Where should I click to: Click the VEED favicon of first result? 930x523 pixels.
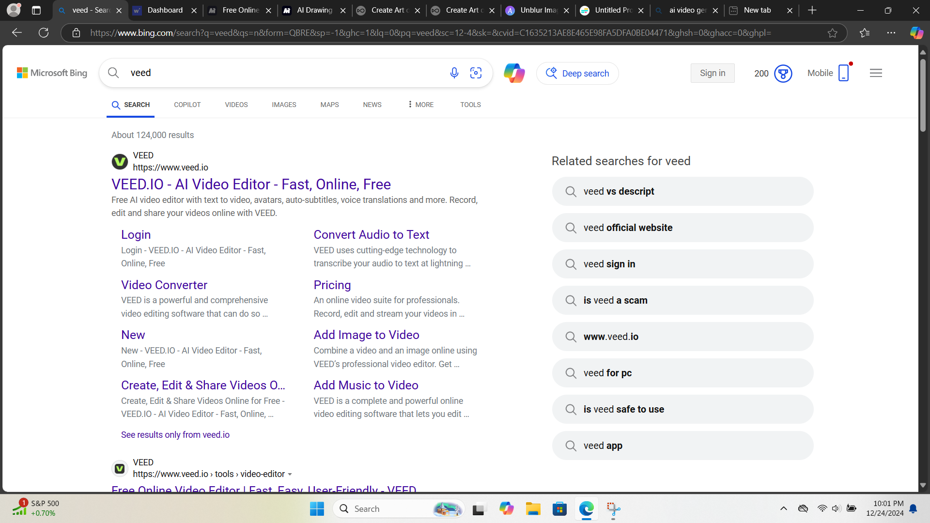(x=120, y=161)
